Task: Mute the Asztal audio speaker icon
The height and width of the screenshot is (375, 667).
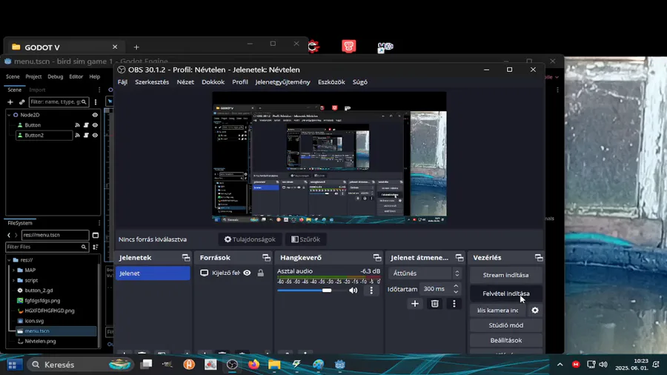Action: point(353,291)
